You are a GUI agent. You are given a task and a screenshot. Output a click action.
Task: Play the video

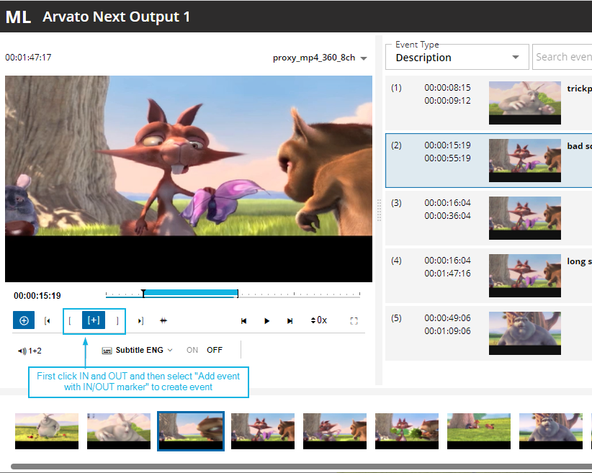pyautogui.click(x=267, y=321)
